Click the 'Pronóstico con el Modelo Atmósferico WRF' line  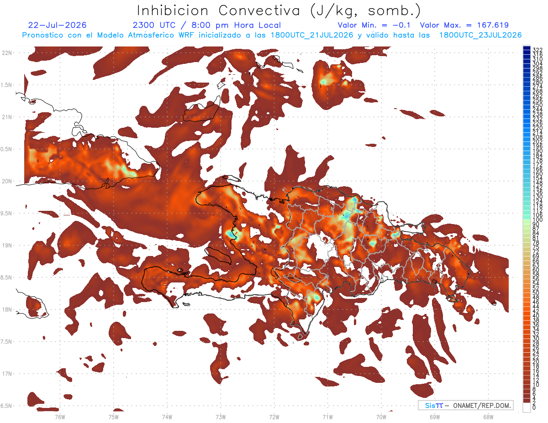pos(272,35)
